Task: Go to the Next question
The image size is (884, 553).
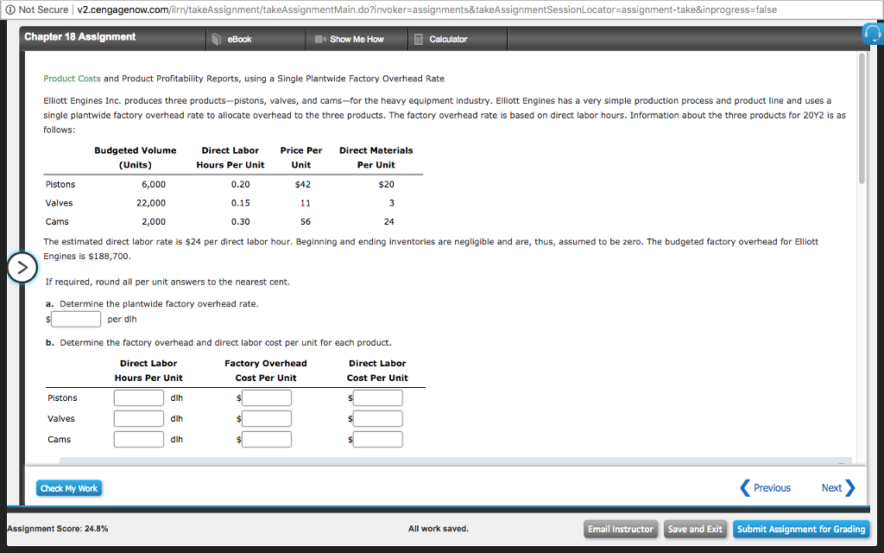Action: pyautogui.click(x=837, y=488)
